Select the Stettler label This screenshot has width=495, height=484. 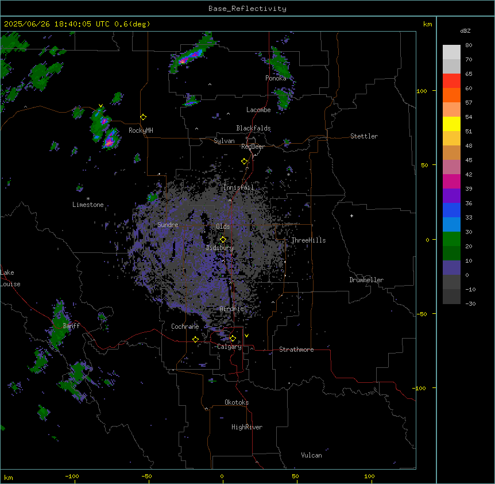point(364,136)
